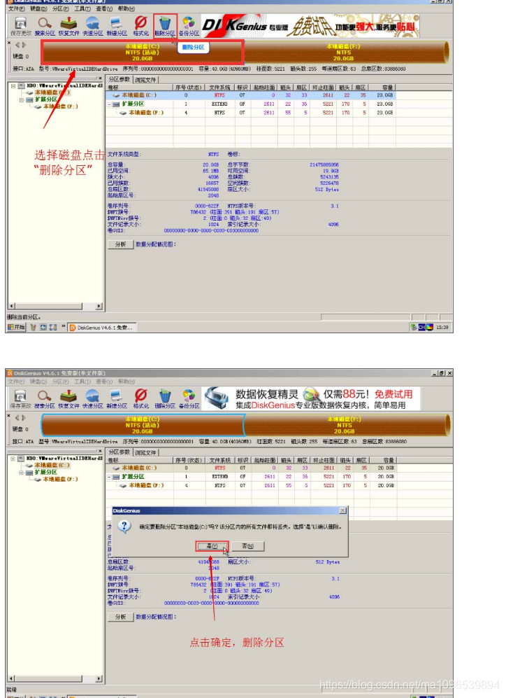Collapse 扩展分区 row in lower screenshot table
This screenshot has height=698, width=506.
click(x=109, y=477)
